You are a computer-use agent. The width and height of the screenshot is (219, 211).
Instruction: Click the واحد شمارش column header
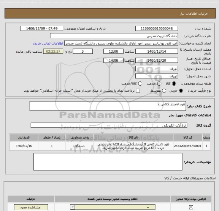(79, 138)
